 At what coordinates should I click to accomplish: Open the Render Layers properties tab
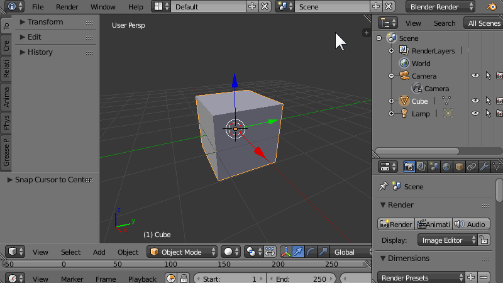point(421,167)
